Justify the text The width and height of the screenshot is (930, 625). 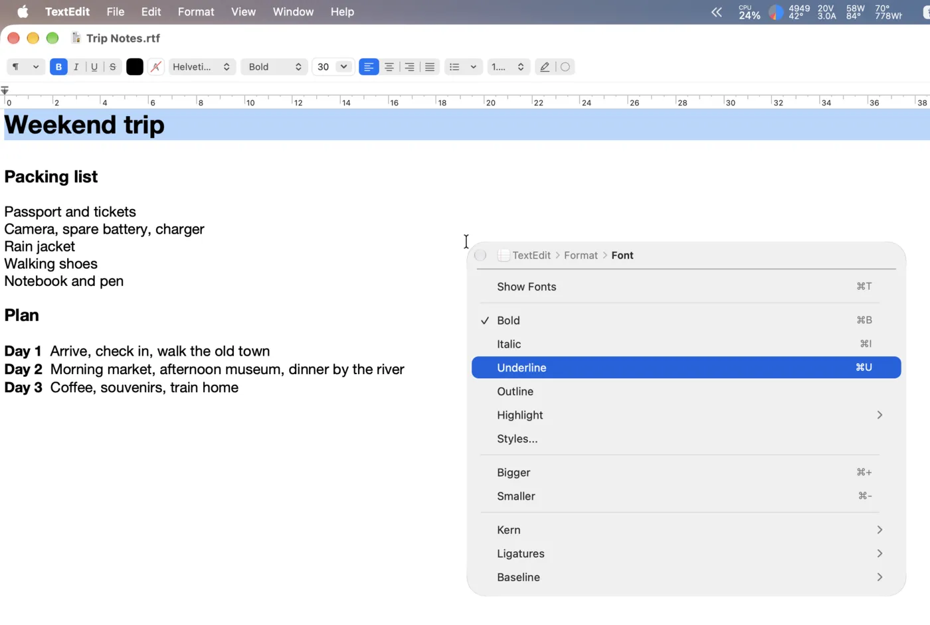coord(430,67)
